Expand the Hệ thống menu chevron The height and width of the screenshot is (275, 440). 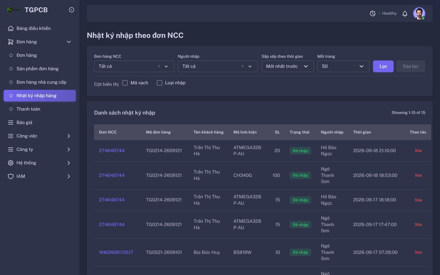(69, 163)
